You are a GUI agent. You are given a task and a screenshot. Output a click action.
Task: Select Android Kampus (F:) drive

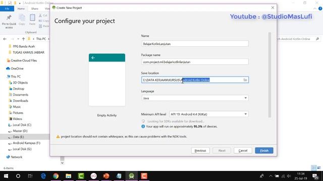[x=26, y=143]
